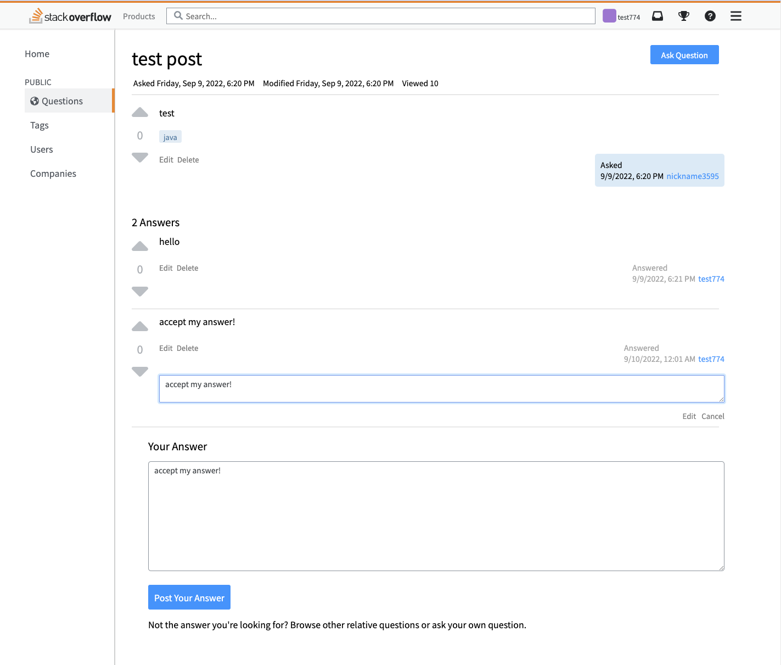Viewport: 781px width, 665px height.
Task: Downvote the 'hello' answer
Action: (x=140, y=292)
